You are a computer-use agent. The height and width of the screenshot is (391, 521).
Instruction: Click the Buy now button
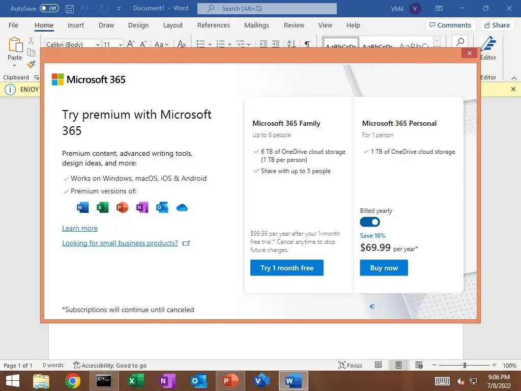[384, 268]
